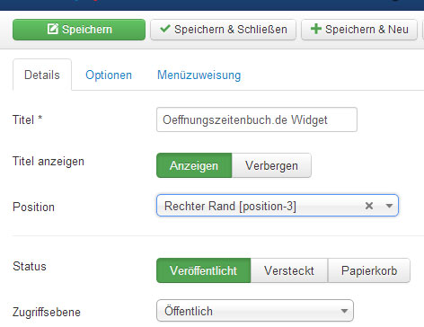Hide the title with the Verbergen option
424x327 pixels.
click(271, 165)
